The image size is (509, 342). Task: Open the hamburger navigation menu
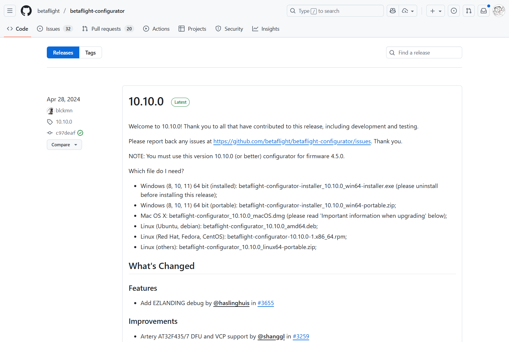click(x=10, y=11)
